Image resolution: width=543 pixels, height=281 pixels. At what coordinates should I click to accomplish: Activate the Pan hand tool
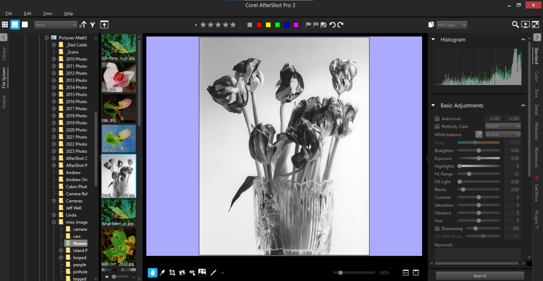pyautogui.click(x=152, y=273)
